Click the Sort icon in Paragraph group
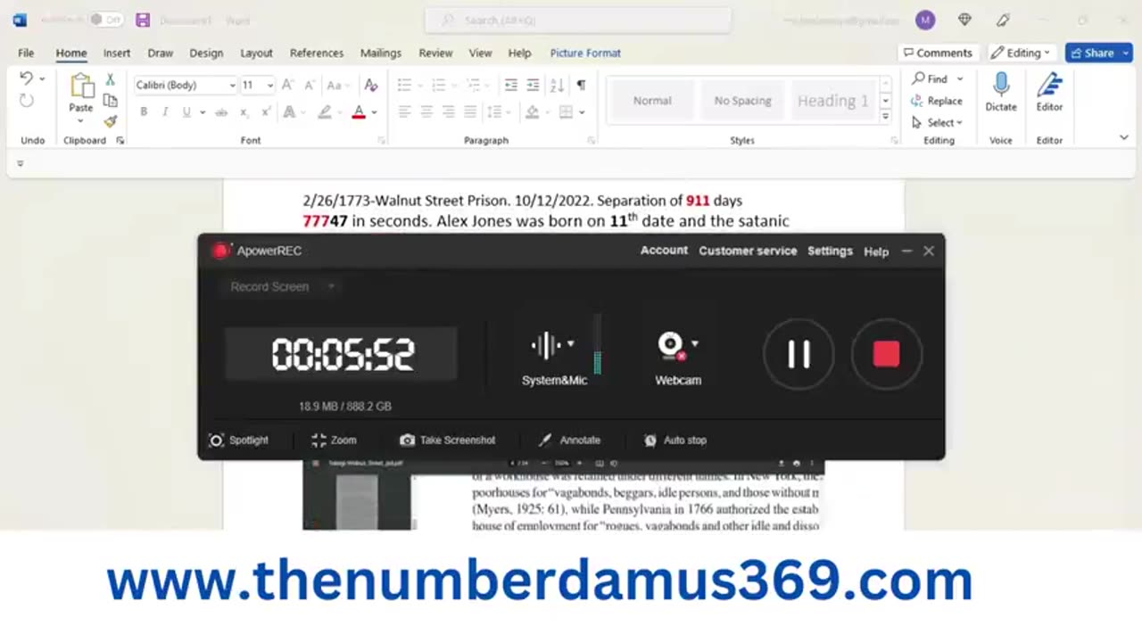The image size is (1142, 642). click(558, 85)
